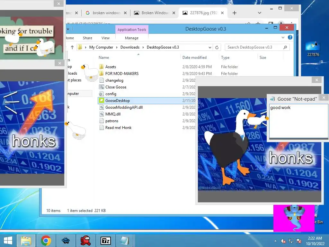The width and height of the screenshot is (329, 247).
Task: Expand the Downloads breadcrumb arrow
Action: click(x=143, y=48)
